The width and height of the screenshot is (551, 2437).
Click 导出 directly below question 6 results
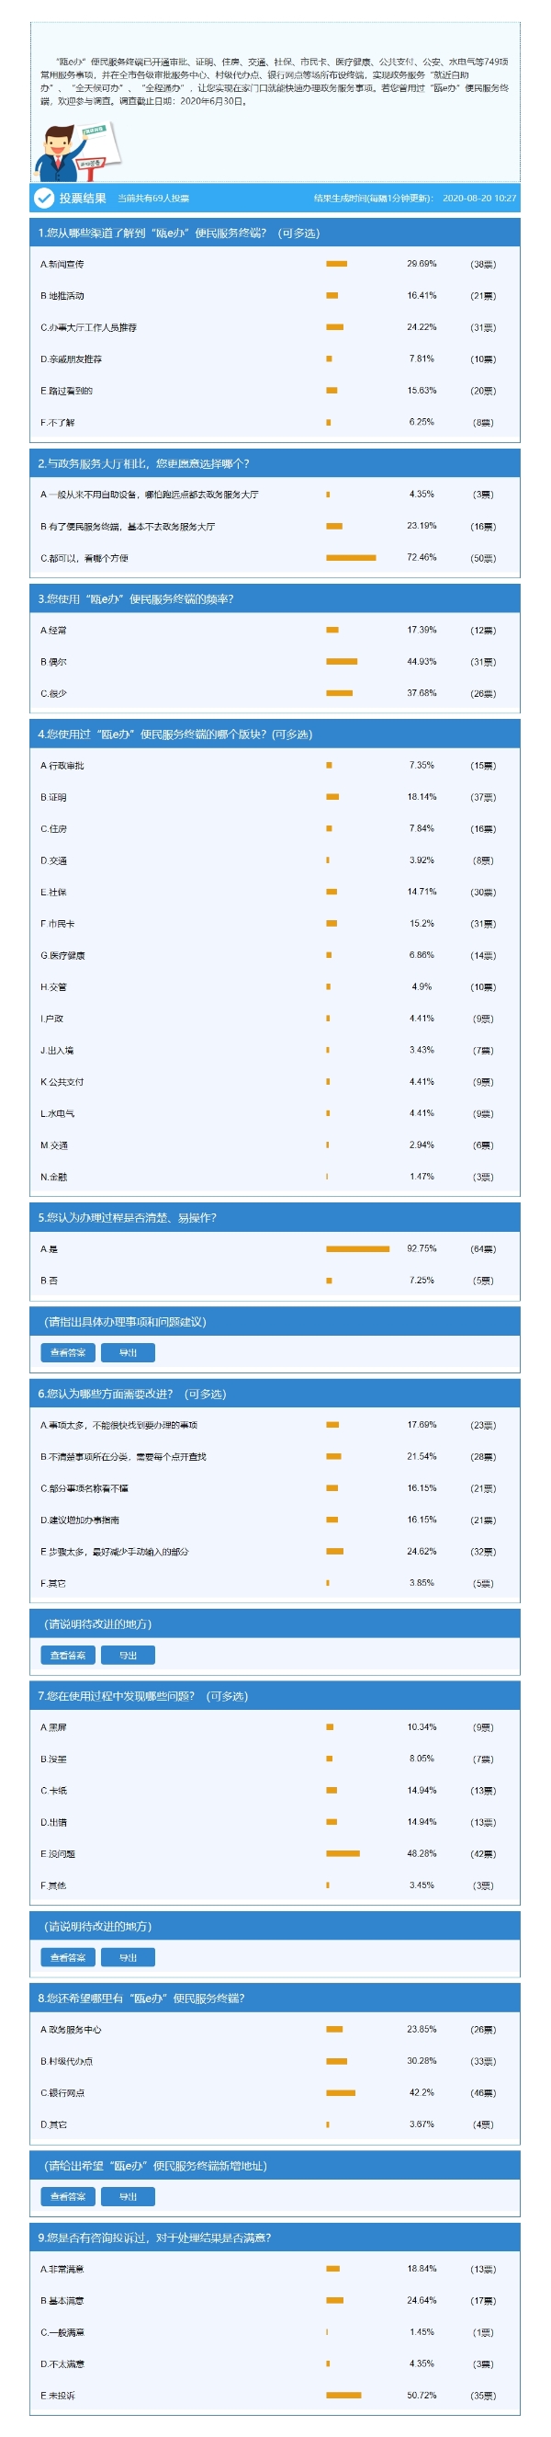[128, 1655]
